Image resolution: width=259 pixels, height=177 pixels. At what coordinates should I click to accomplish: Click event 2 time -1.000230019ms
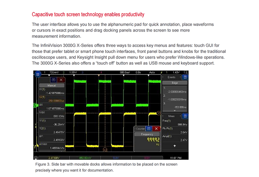(177, 100)
